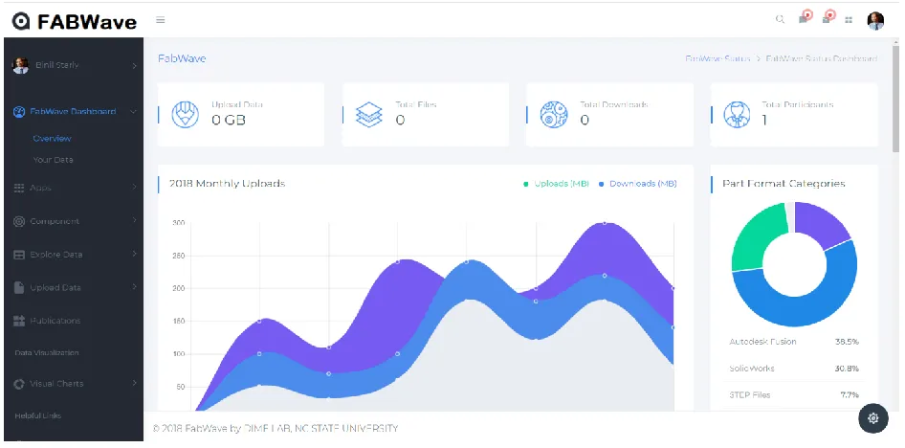Click the FabWave Status Dashboard breadcrumb

(x=822, y=59)
